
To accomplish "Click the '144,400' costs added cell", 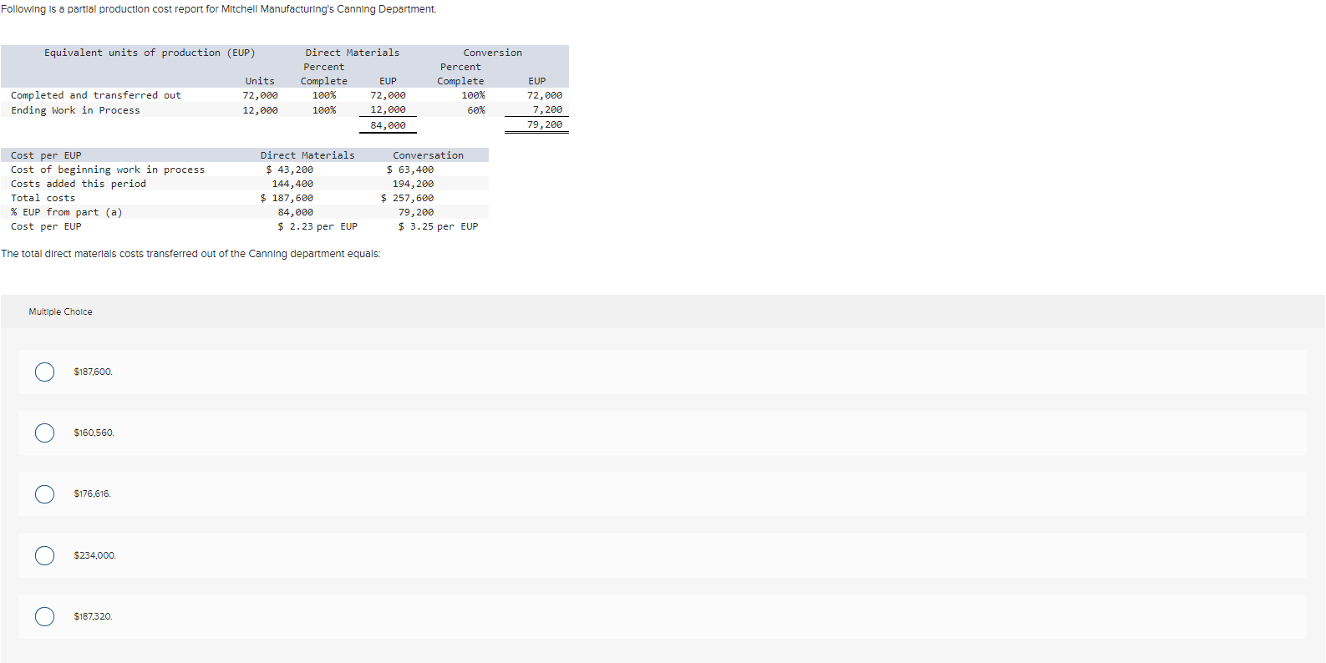I will 292,184.
